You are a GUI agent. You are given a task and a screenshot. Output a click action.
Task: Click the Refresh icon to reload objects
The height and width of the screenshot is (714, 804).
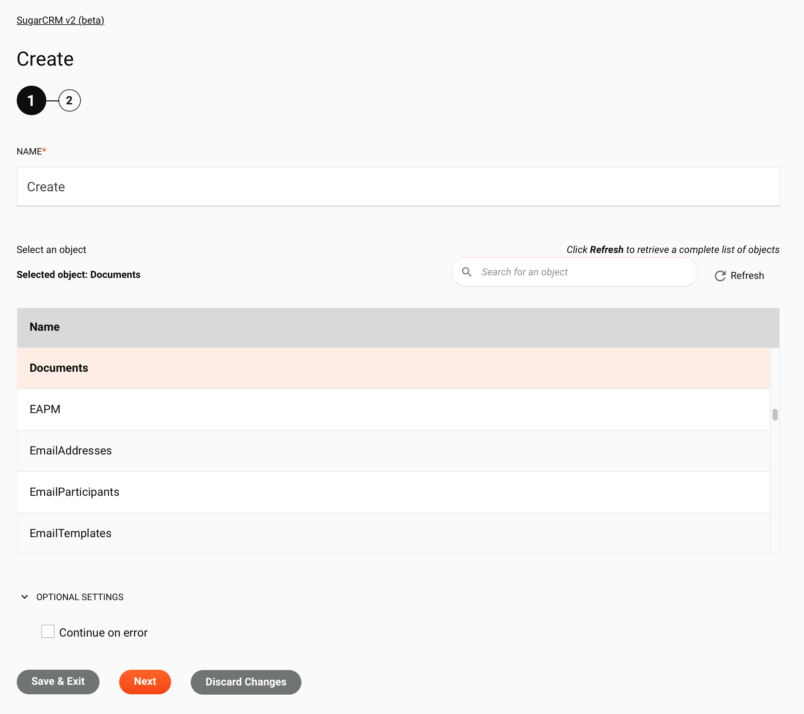tap(719, 276)
